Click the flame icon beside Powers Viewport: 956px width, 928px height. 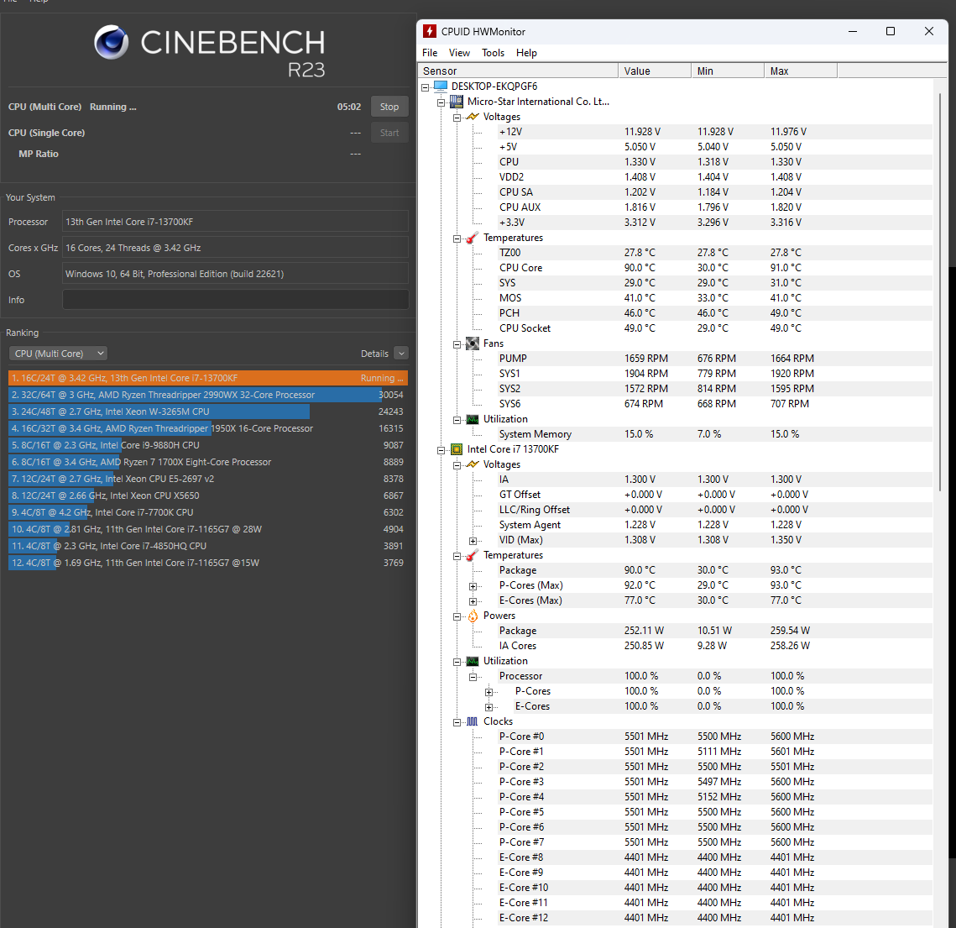473,616
